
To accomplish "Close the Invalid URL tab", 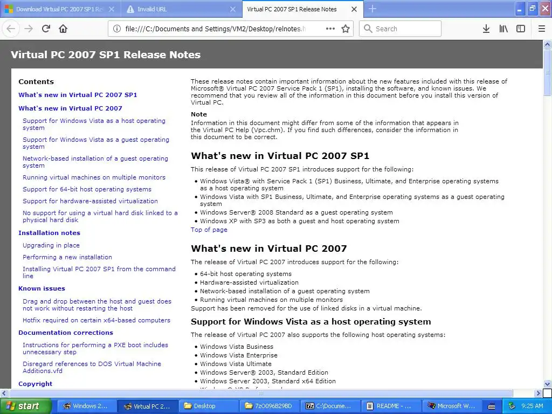I will point(233,9).
